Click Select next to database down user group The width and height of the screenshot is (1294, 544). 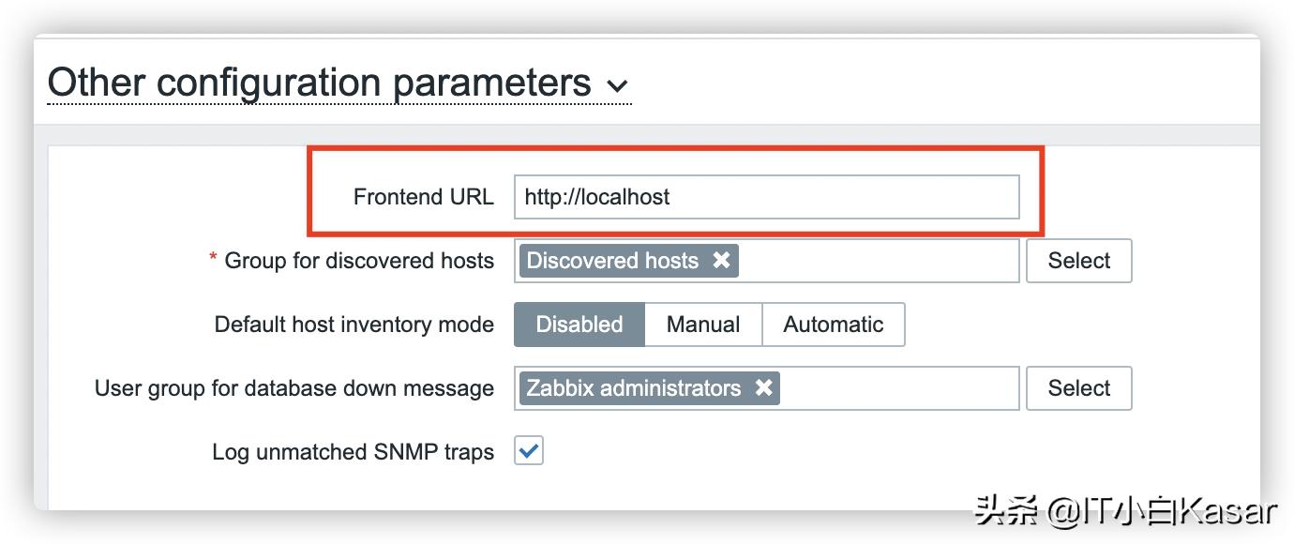(x=1078, y=387)
